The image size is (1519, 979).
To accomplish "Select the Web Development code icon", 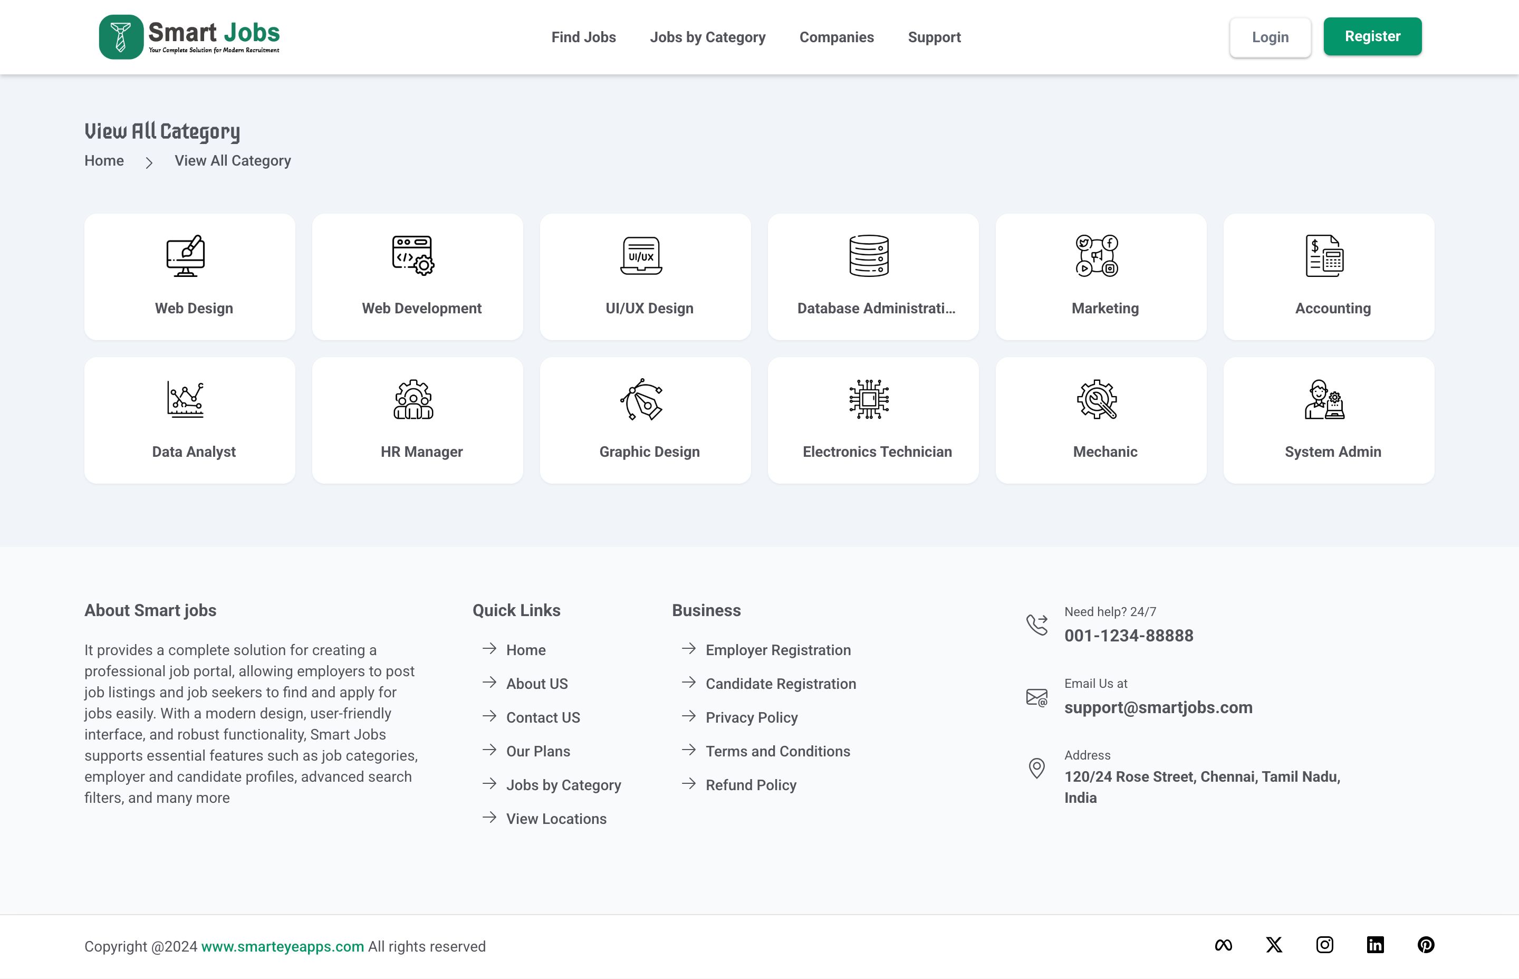I will [x=412, y=255].
